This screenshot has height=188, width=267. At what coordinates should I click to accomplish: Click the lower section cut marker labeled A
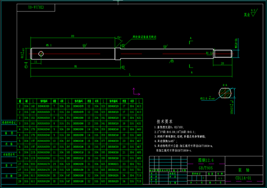[191, 69]
